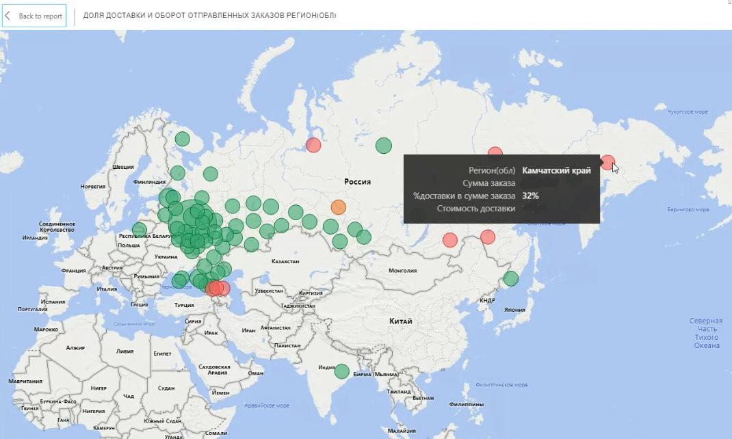Screen dimensions: 732x439
Task: Select left red bubble beneath the tooltip
Action: click(x=449, y=239)
